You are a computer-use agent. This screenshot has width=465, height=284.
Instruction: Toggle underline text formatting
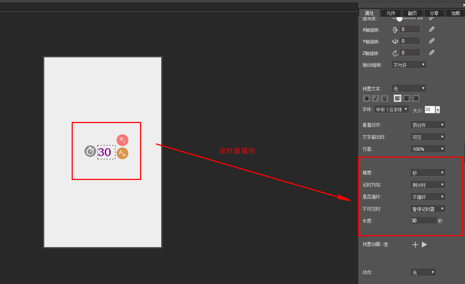point(385,99)
